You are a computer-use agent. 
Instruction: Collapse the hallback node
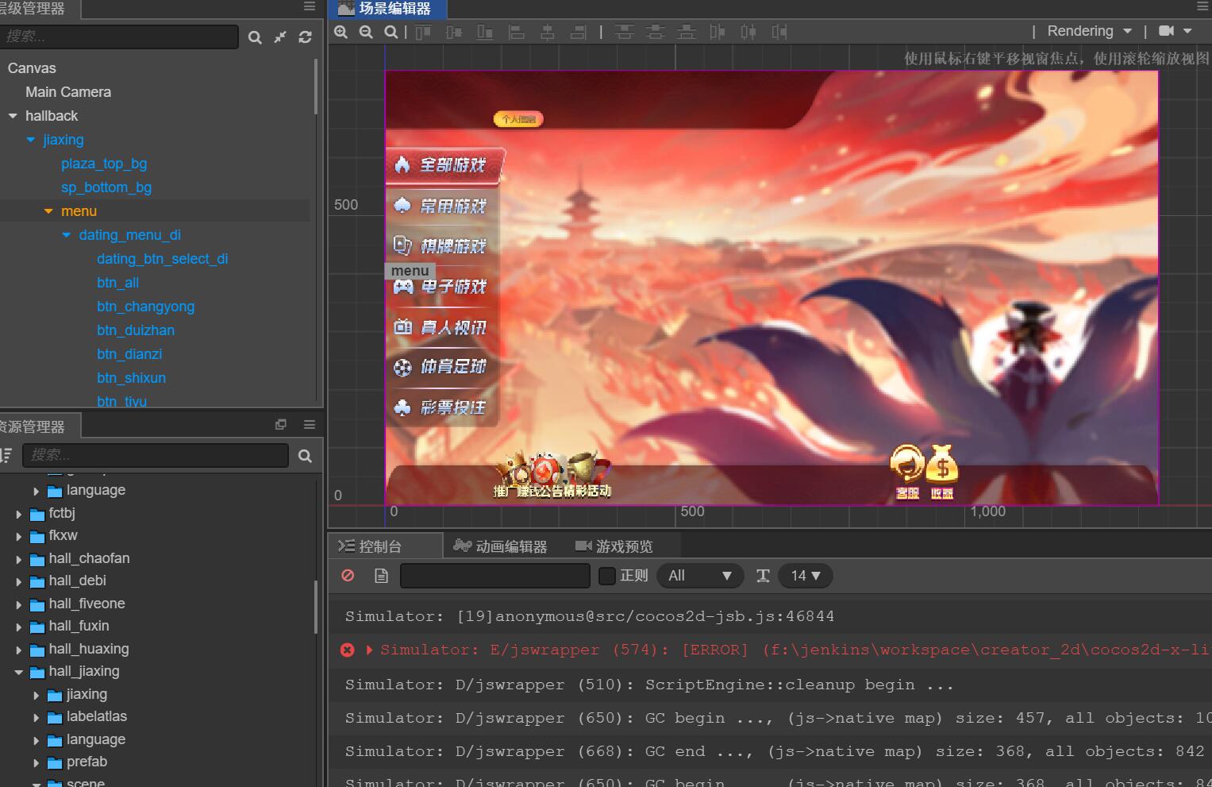(13, 116)
